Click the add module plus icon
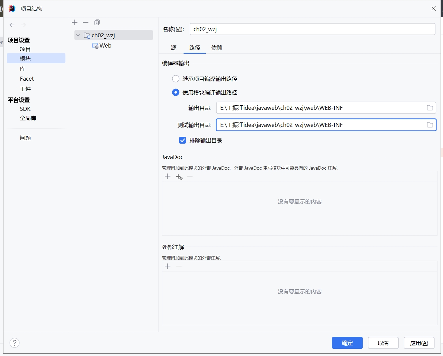This screenshot has width=443, height=356. point(75,23)
